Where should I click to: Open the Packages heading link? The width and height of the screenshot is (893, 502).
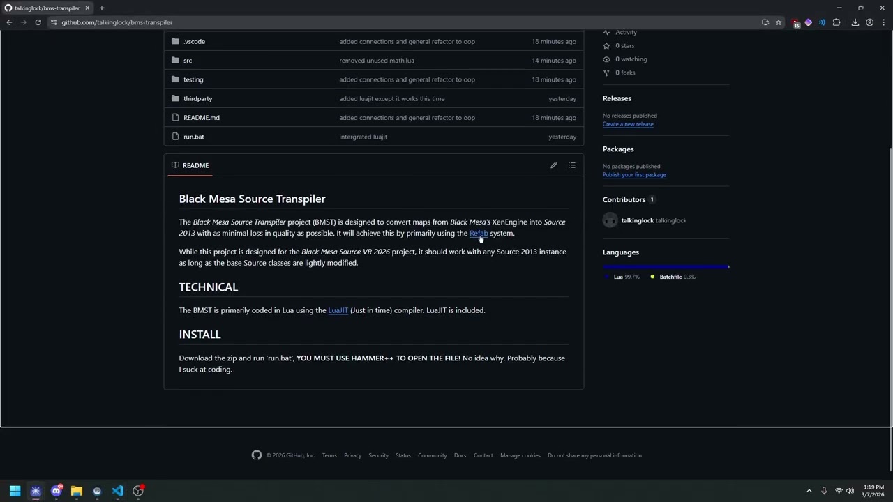(618, 149)
